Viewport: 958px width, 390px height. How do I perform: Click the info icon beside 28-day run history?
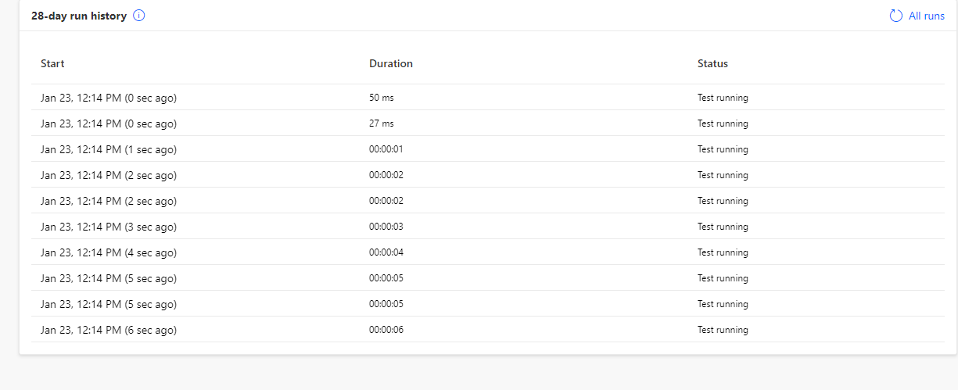point(139,16)
